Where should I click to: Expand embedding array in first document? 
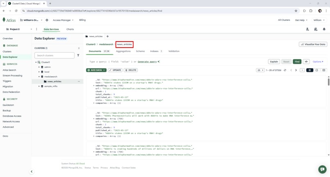pyautogui.click(x=94, y=85)
